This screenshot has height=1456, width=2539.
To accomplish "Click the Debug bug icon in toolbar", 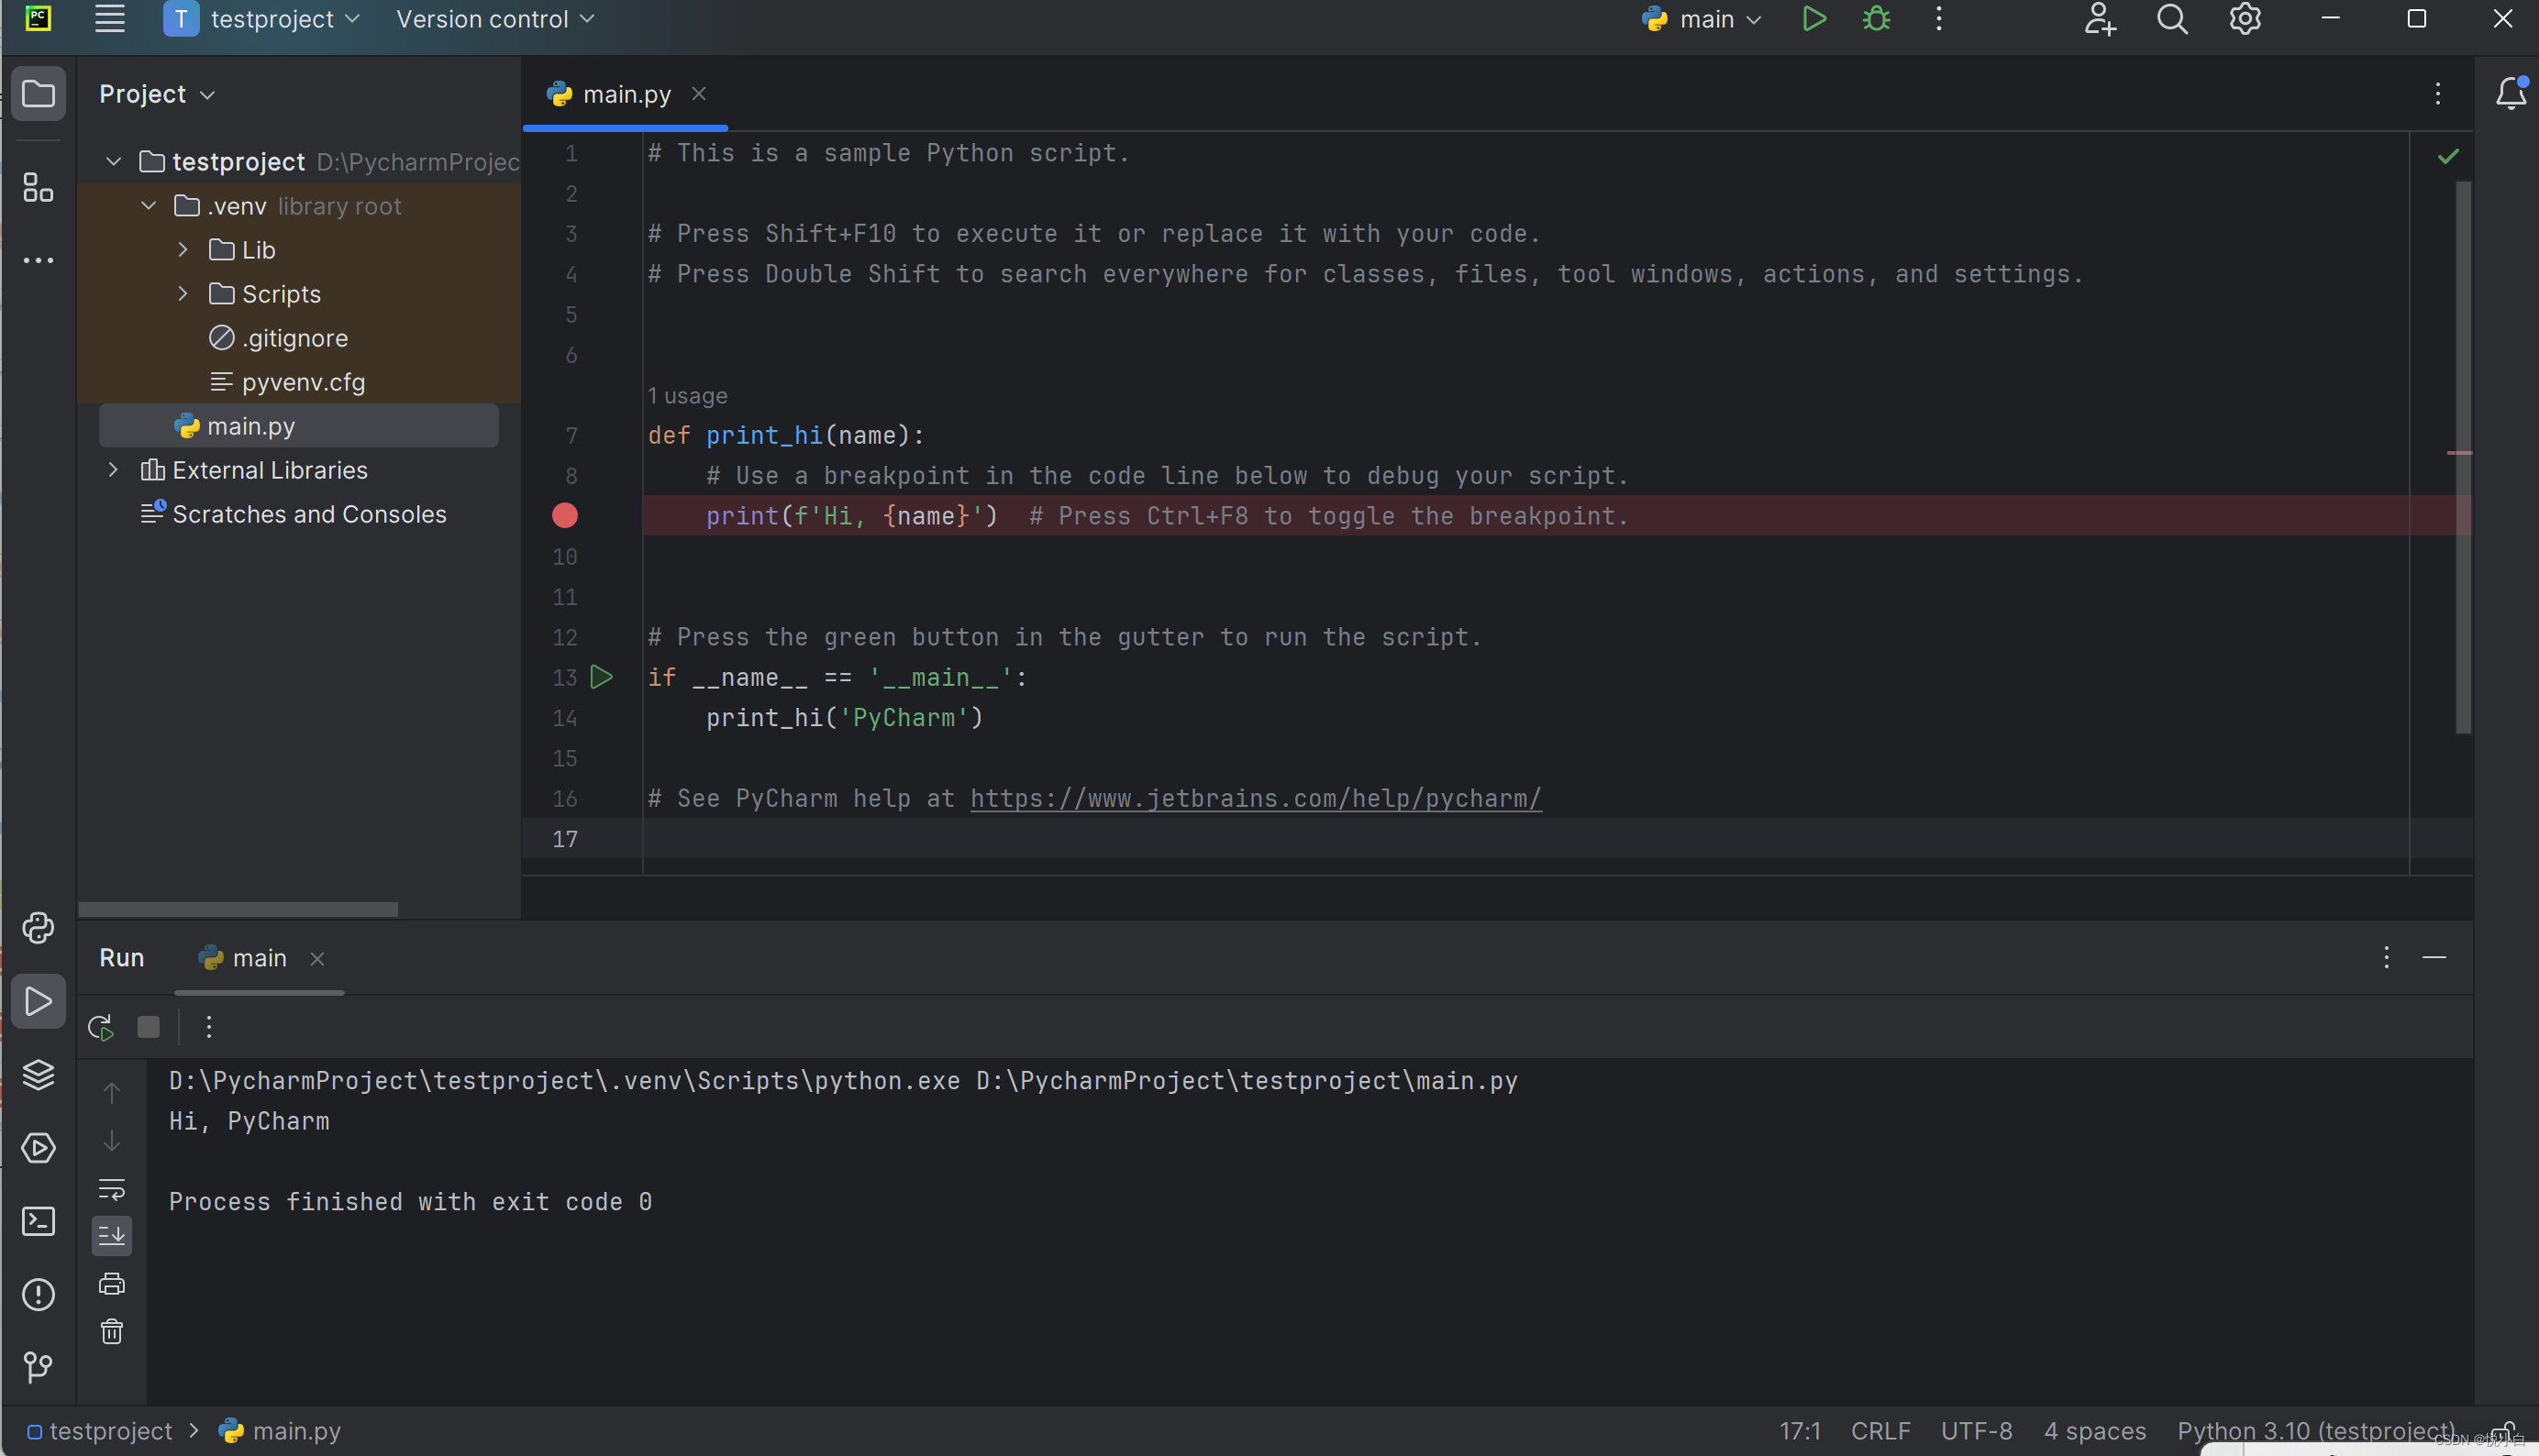I will tap(1876, 19).
